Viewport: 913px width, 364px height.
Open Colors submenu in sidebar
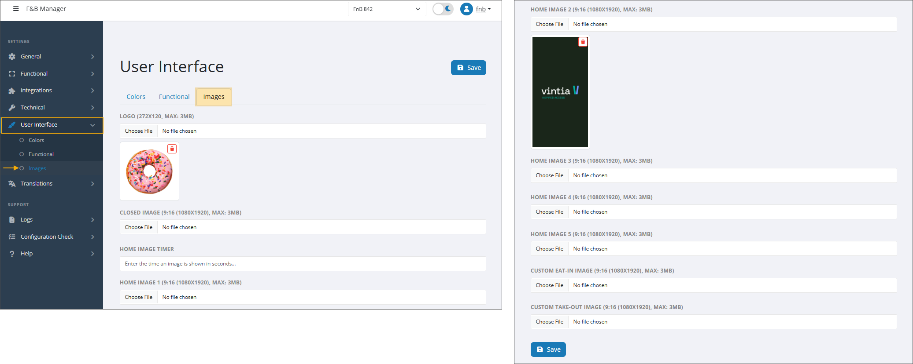point(36,140)
